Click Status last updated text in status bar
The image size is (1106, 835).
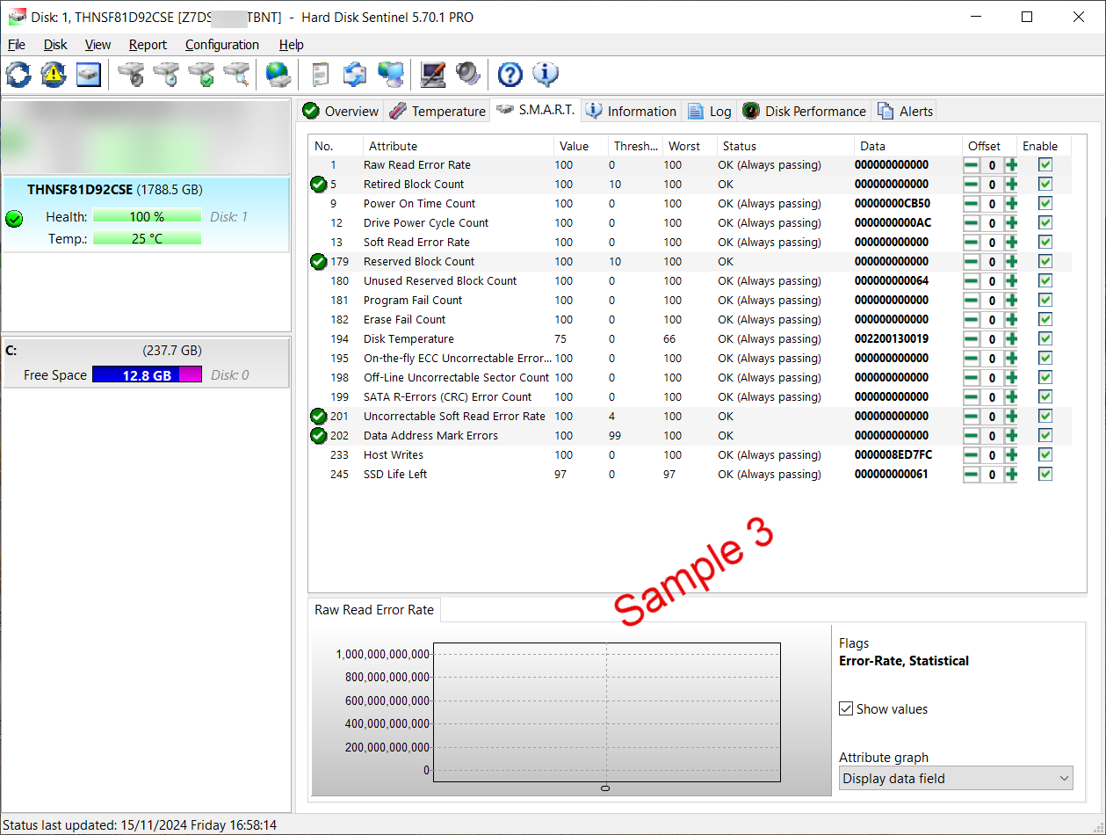point(141,825)
